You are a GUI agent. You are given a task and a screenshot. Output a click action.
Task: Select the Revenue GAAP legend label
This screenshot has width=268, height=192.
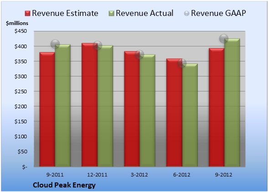click(218, 13)
